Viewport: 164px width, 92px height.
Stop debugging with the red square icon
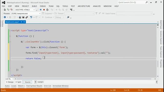44,10
